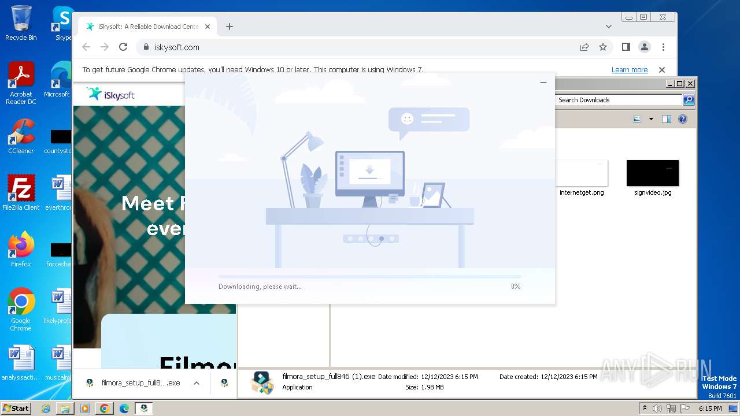The height and width of the screenshot is (416, 740).
Task: Open musicalm Word document on desktop
Action: point(58,363)
